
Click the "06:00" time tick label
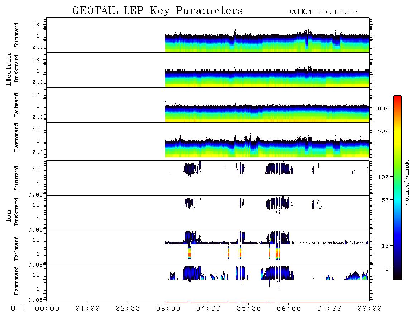click(289, 309)
